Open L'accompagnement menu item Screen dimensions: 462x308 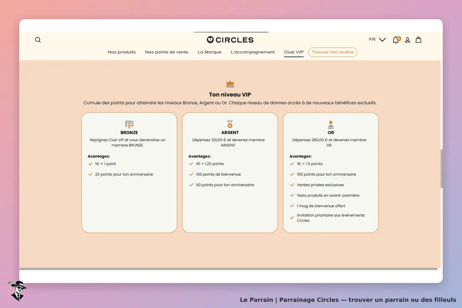(x=253, y=52)
